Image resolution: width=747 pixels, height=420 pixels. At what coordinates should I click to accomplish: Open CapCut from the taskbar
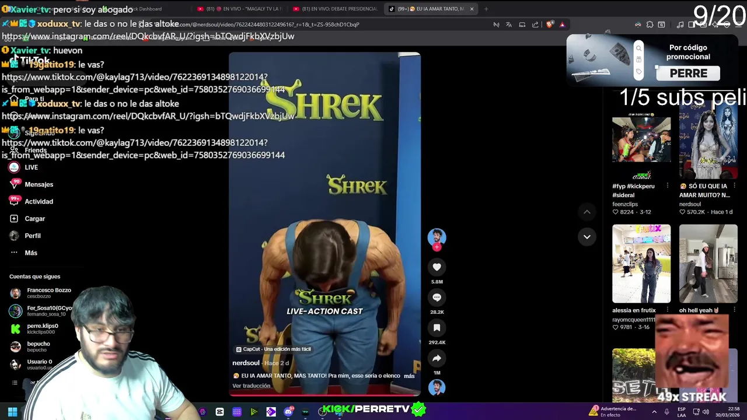(219, 412)
